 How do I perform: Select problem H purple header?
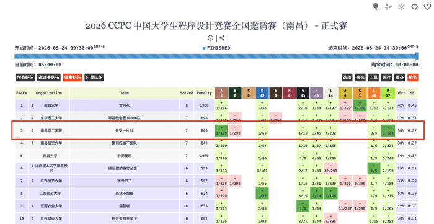pyautogui.click(x=316, y=93)
